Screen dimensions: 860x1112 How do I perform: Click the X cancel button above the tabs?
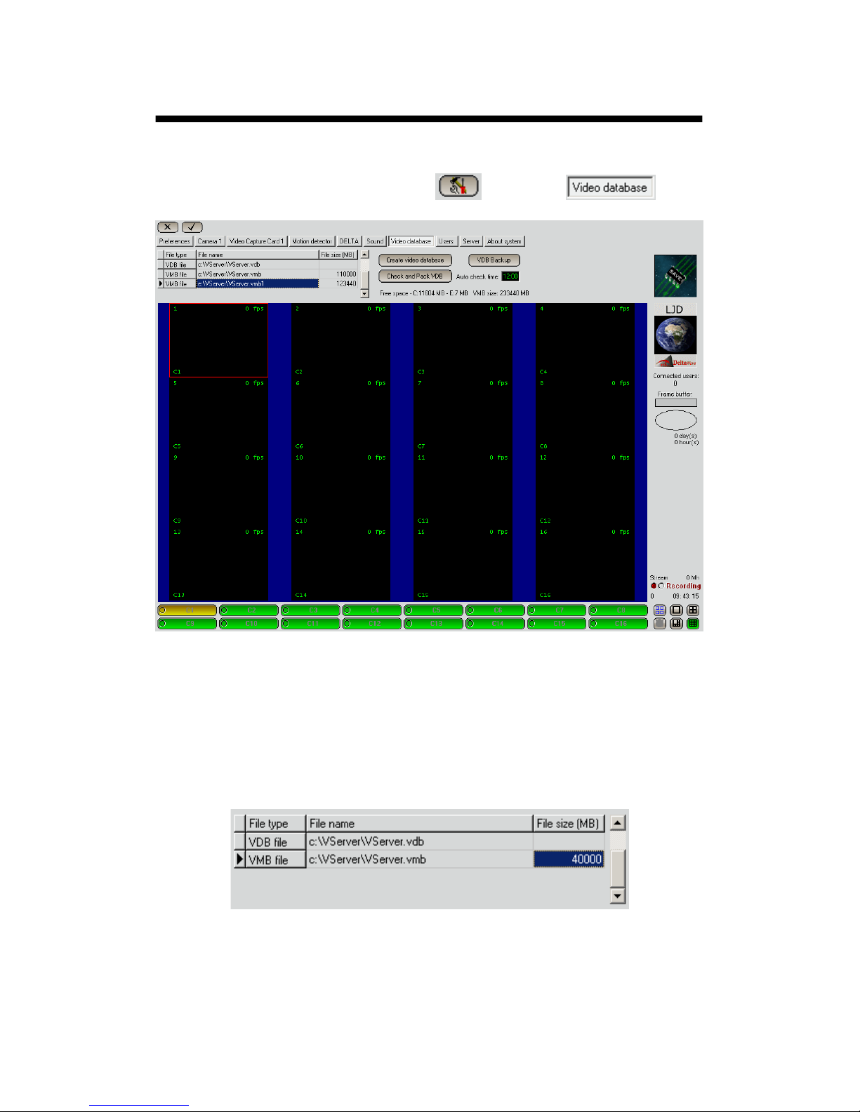tap(168, 227)
